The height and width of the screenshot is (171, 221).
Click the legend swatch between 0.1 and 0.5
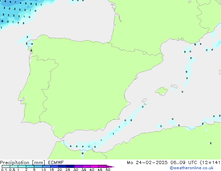coord(6,166)
